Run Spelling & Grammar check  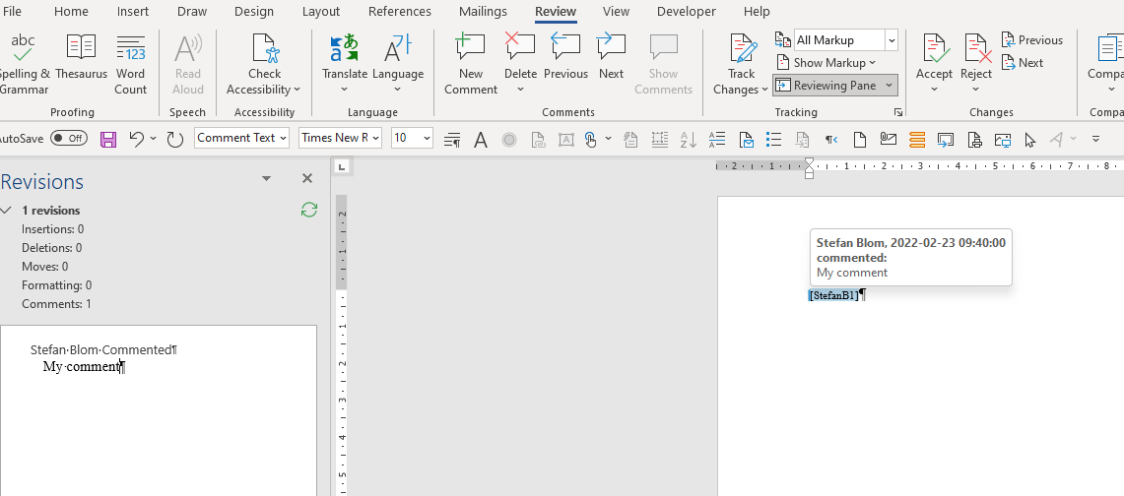tap(23, 64)
